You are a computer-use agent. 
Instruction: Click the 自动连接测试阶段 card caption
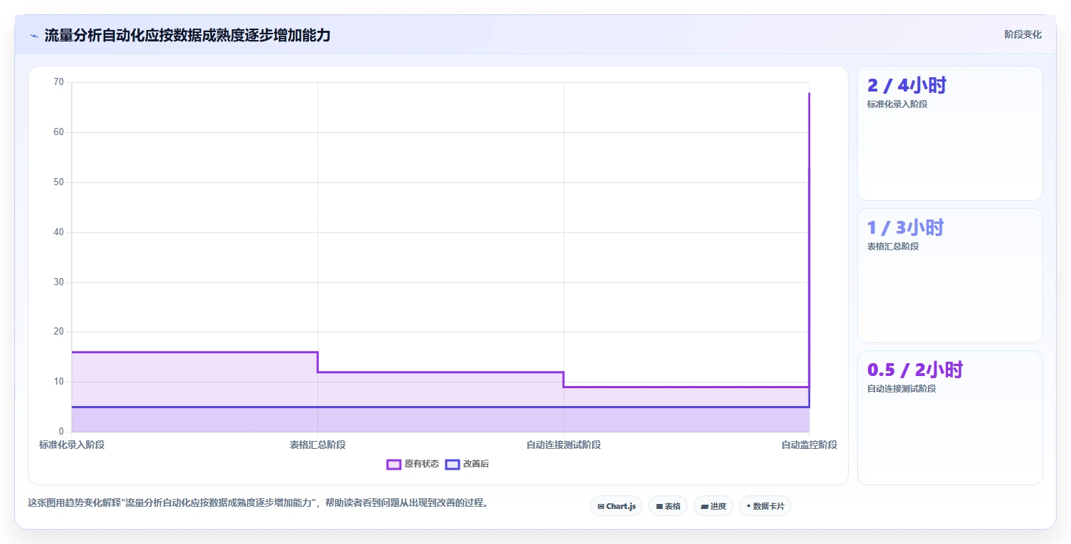[x=902, y=389]
